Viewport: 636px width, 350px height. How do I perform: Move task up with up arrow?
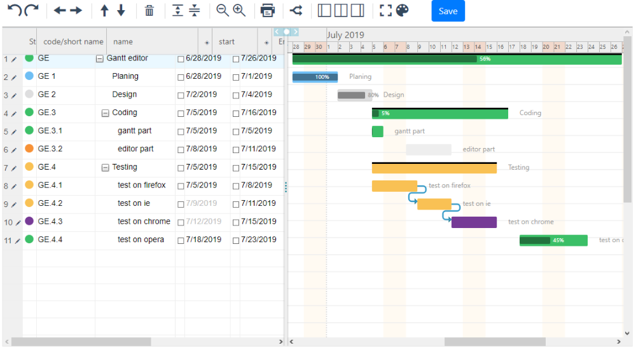coord(105,11)
